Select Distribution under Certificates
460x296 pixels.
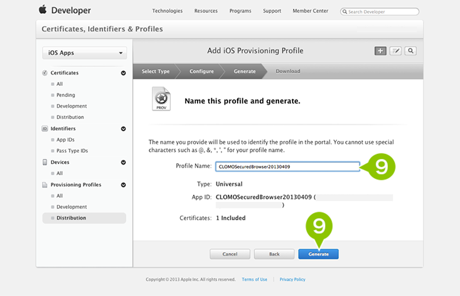coord(70,117)
